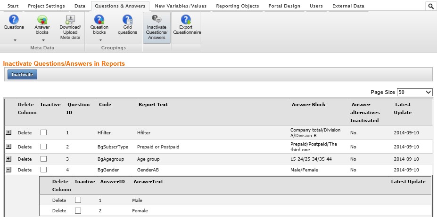Screen dimensions: 437x217
Task: Switch to the Start tab
Action: pos(13,6)
